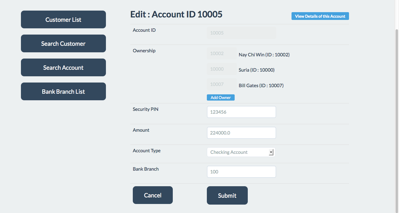Open the Account Type dropdown
This screenshot has height=213, width=399.
pyautogui.click(x=241, y=152)
